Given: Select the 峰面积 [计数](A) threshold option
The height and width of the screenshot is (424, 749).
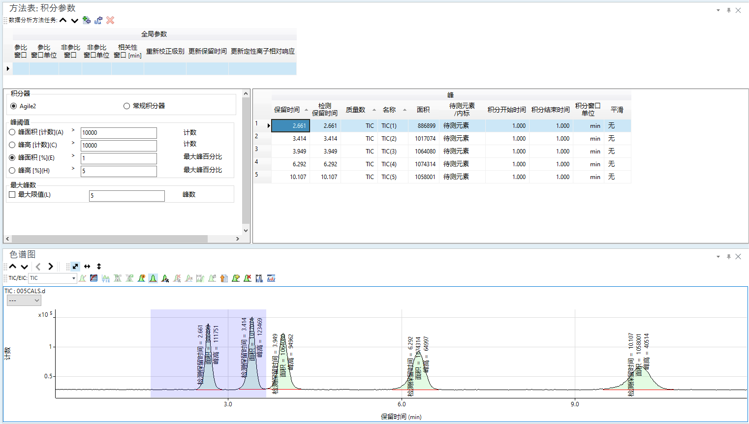Looking at the screenshot, I should (12, 132).
